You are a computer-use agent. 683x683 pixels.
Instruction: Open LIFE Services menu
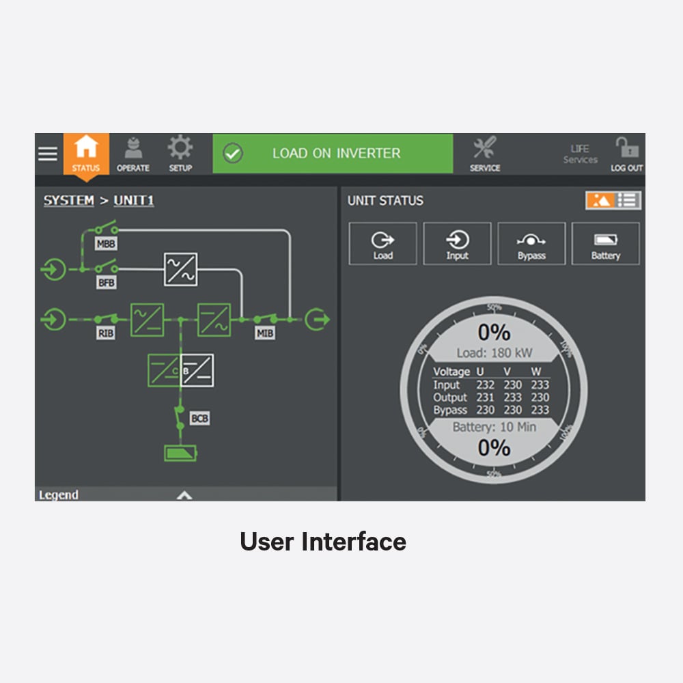580,153
